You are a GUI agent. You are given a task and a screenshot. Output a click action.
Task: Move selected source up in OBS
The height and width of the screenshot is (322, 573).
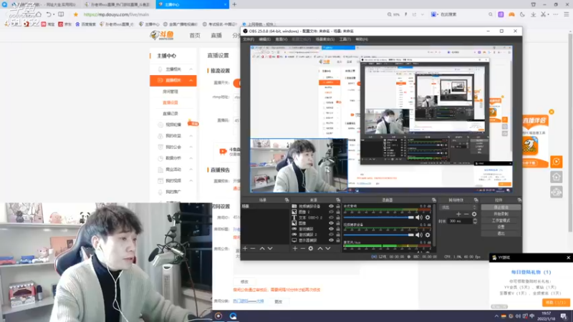coord(319,248)
